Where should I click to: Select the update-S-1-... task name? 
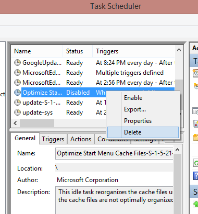pos(42,103)
